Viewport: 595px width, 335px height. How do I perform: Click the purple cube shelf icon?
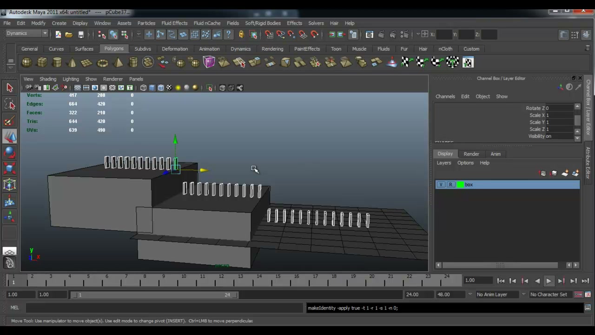209,62
